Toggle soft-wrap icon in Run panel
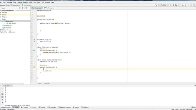Screen dimensions: 196x110 tap(2, 94)
